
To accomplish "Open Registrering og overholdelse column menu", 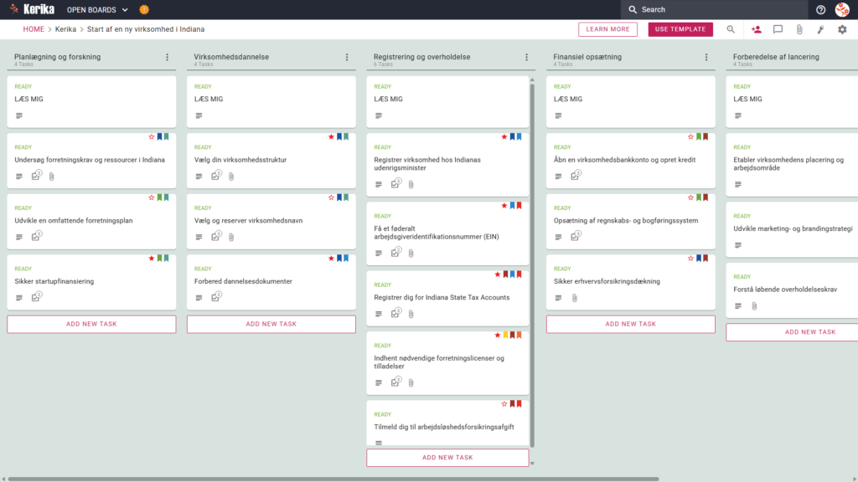I will coord(526,57).
